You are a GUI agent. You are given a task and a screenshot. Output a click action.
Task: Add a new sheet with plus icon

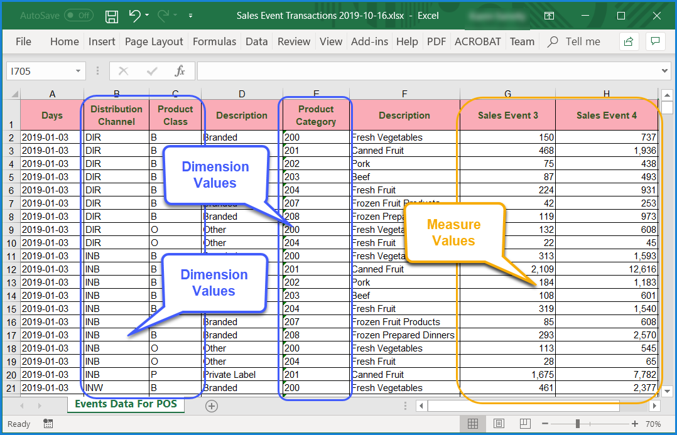[x=212, y=406]
